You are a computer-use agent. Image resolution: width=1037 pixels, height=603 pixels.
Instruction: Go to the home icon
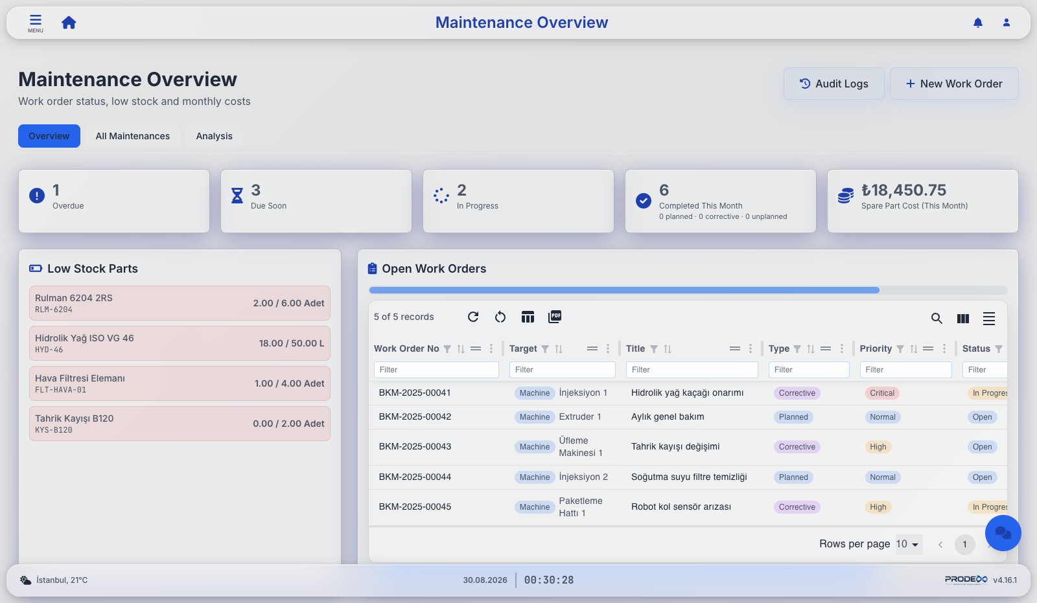[69, 23]
